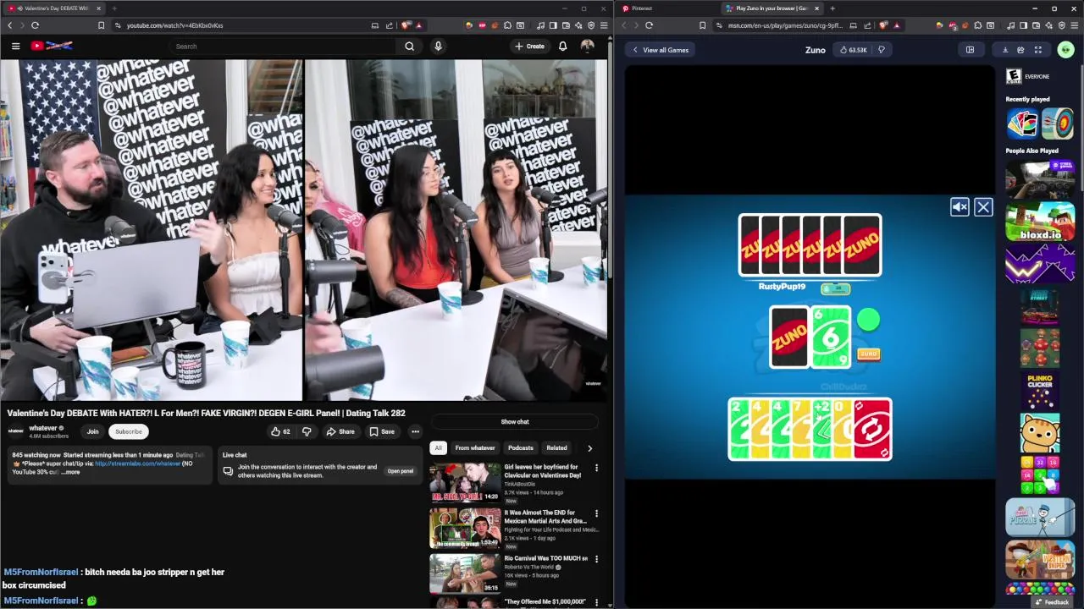This screenshot has height=609, width=1084.
Task: Click the Feedback button on MSN
Action: (x=1052, y=602)
